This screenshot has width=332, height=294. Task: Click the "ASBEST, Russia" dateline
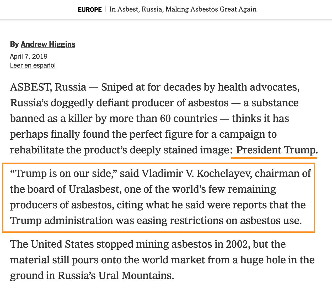[x=48, y=87]
